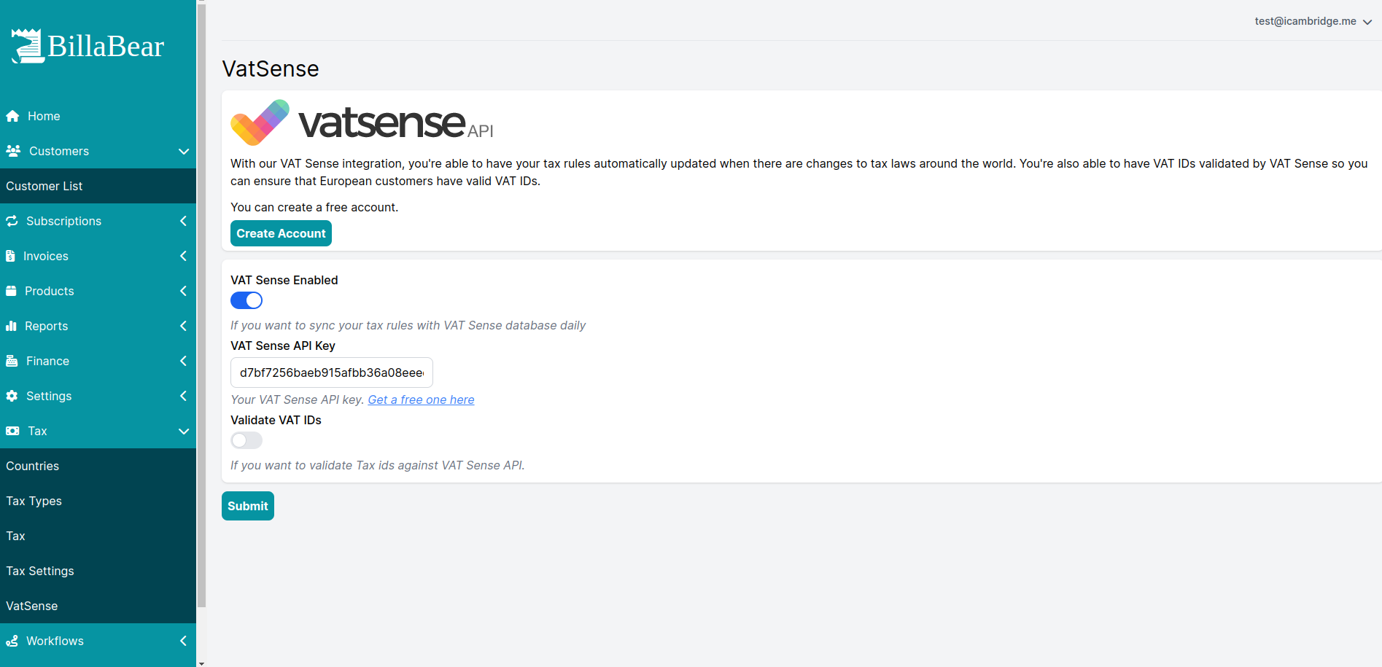Enable the Validate VAT IDs switch
This screenshot has width=1382, height=667.
tap(246, 440)
